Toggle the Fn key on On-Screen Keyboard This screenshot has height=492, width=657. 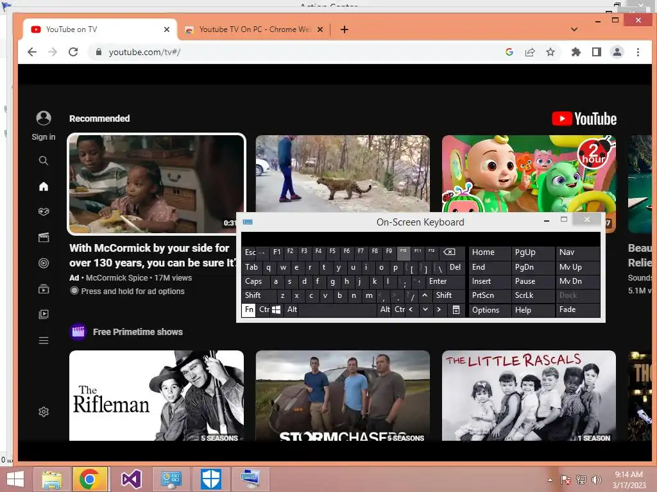(x=249, y=309)
